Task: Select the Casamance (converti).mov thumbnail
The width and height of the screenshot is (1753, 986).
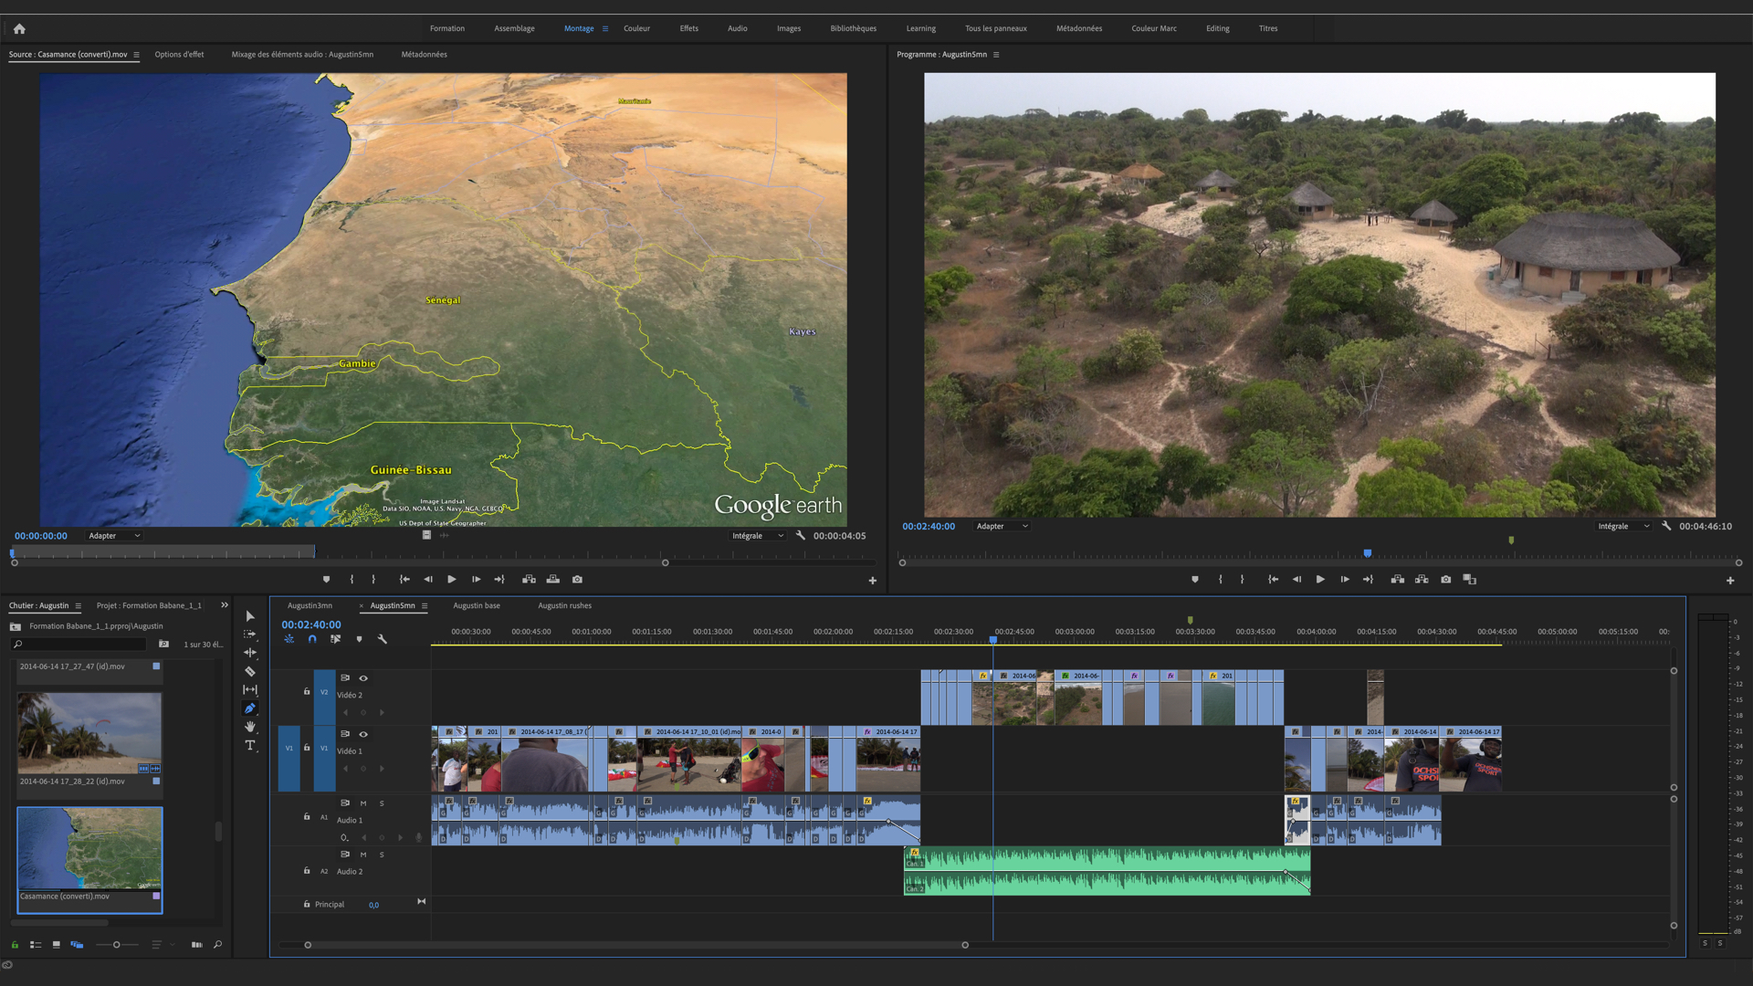Action: (89, 849)
